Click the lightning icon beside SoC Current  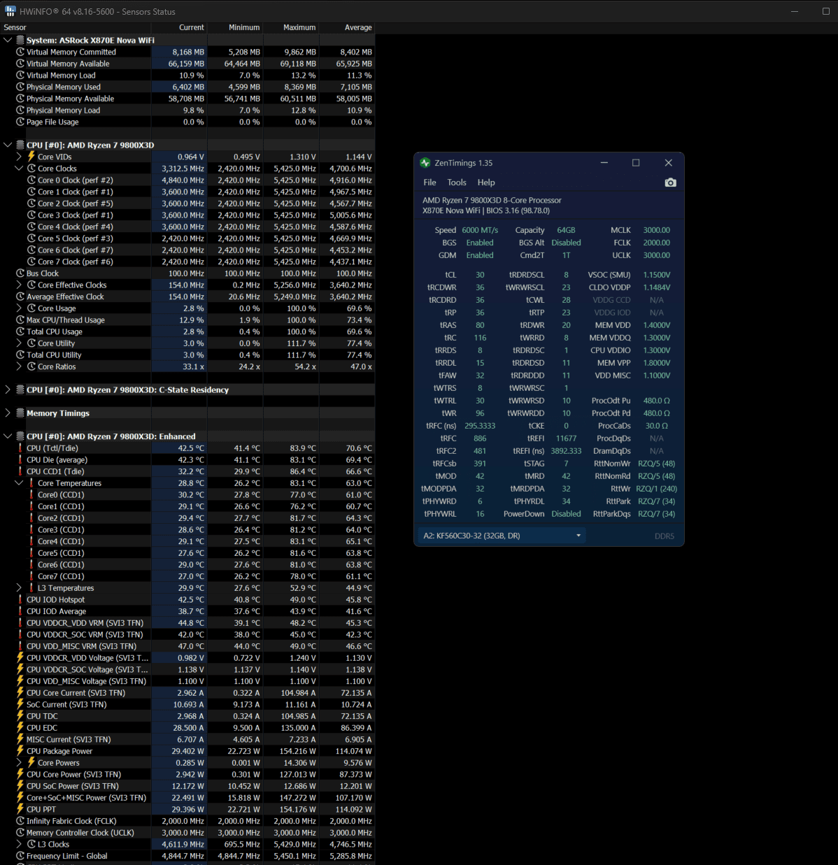point(20,705)
